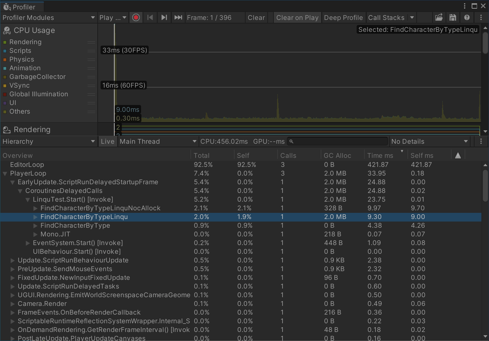Screen dimensions: 489x341
Task: Select the UIBehaviour.Start() [Invoke] row
Action: (241, 252)
